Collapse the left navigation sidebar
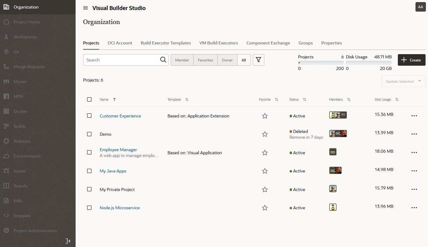The width and height of the screenshot is (428, 247). (x=67, y=241)
